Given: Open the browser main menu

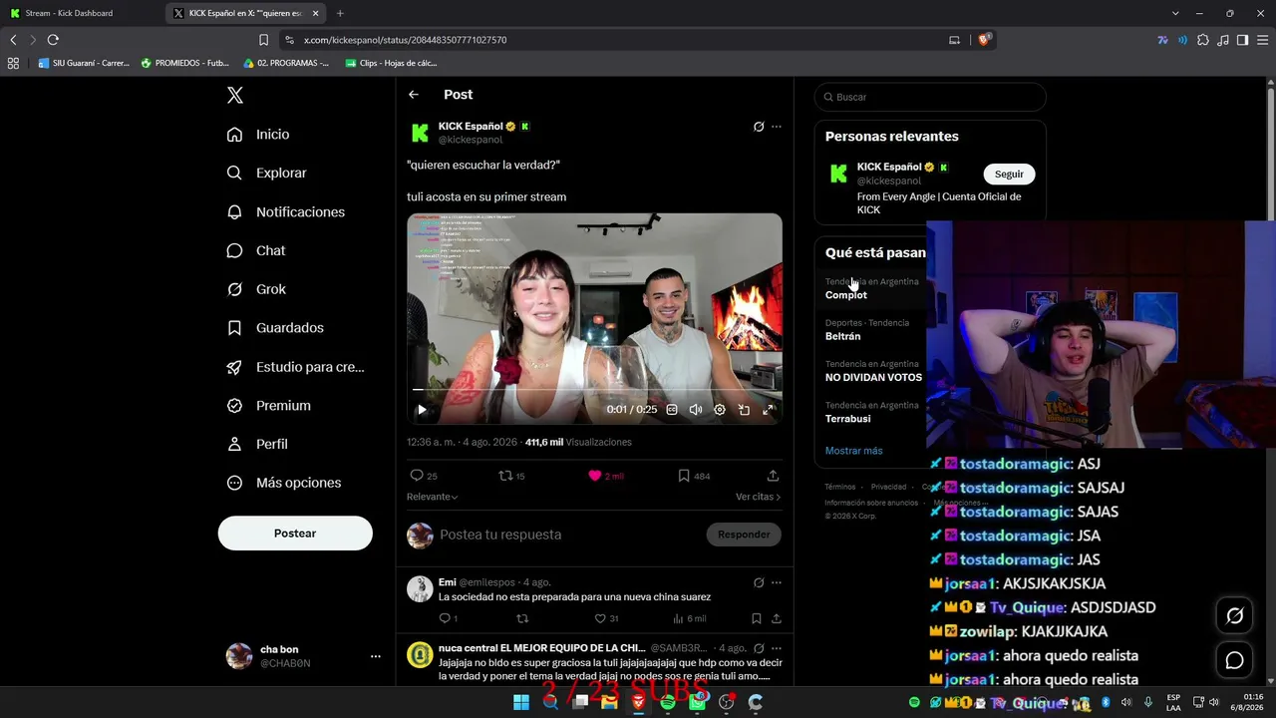Looking at the screenshot, I should pyautogui.click(x=1262, y=40).
